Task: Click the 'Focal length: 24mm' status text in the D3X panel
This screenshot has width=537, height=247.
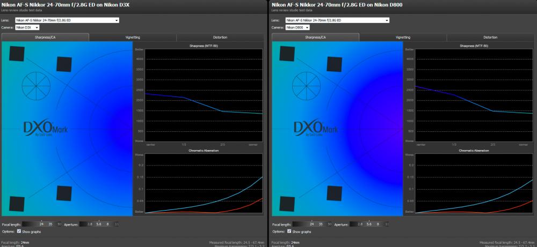Action: pyautogui.click(x=14, y=242)
